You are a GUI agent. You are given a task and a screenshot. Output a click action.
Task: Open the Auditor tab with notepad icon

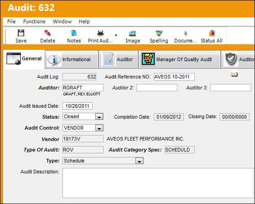click(x=119, y=59)
